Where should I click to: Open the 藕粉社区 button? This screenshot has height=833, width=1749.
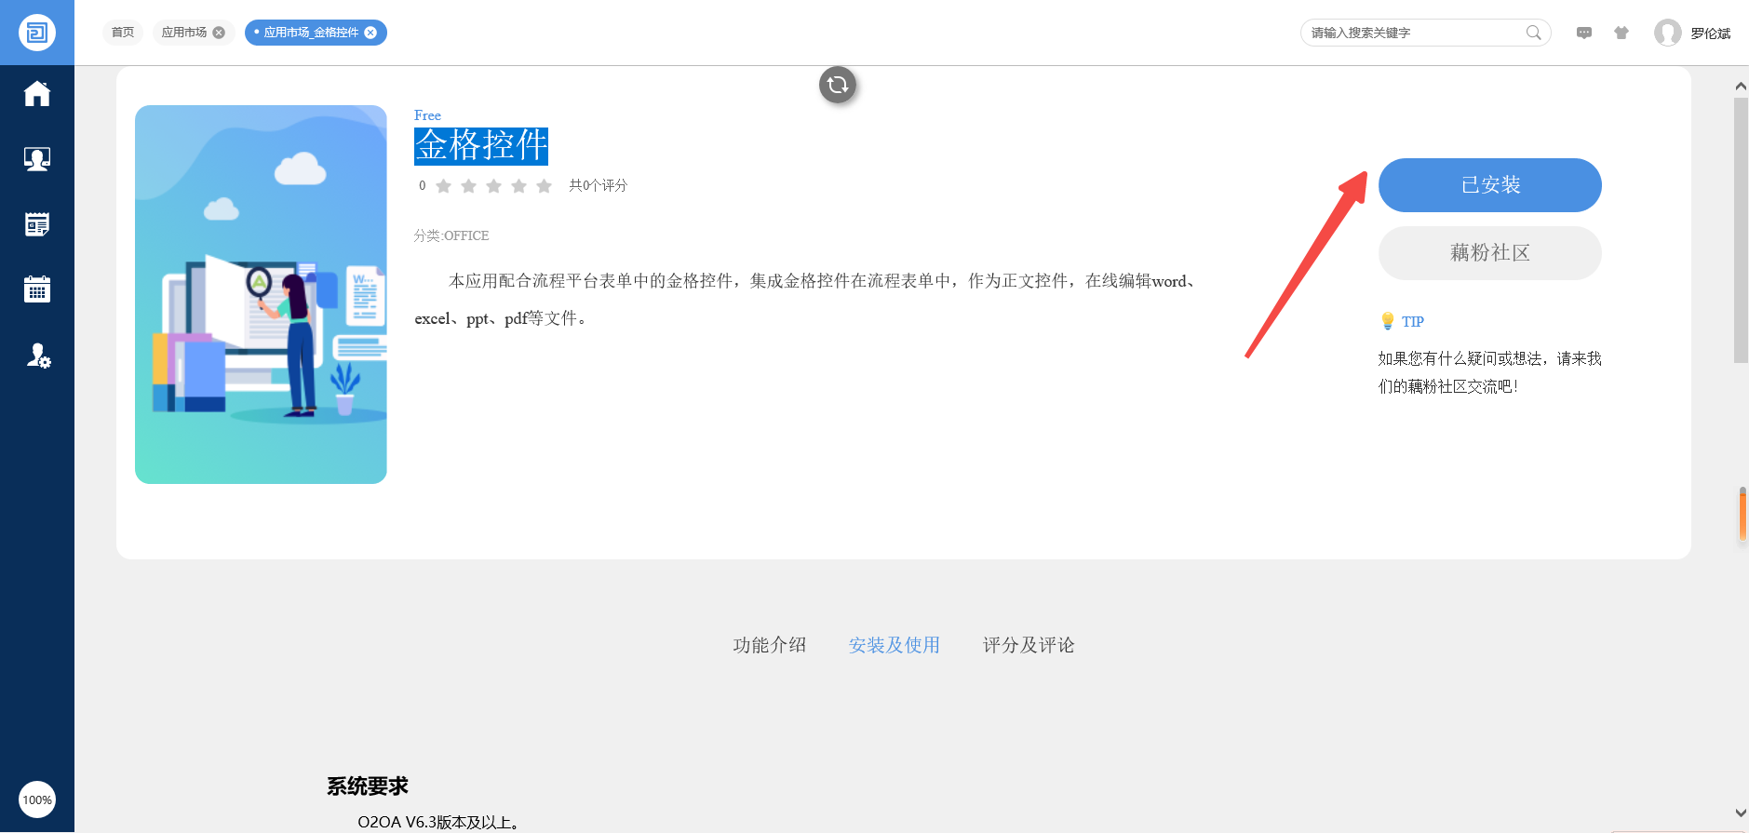[1490, 253]
